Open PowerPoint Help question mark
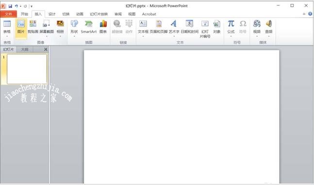 click(x=310, y=14)
